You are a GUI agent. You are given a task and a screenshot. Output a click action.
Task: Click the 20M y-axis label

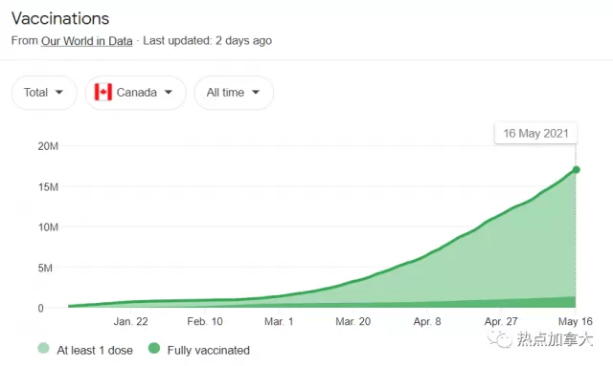coord(48,146)
